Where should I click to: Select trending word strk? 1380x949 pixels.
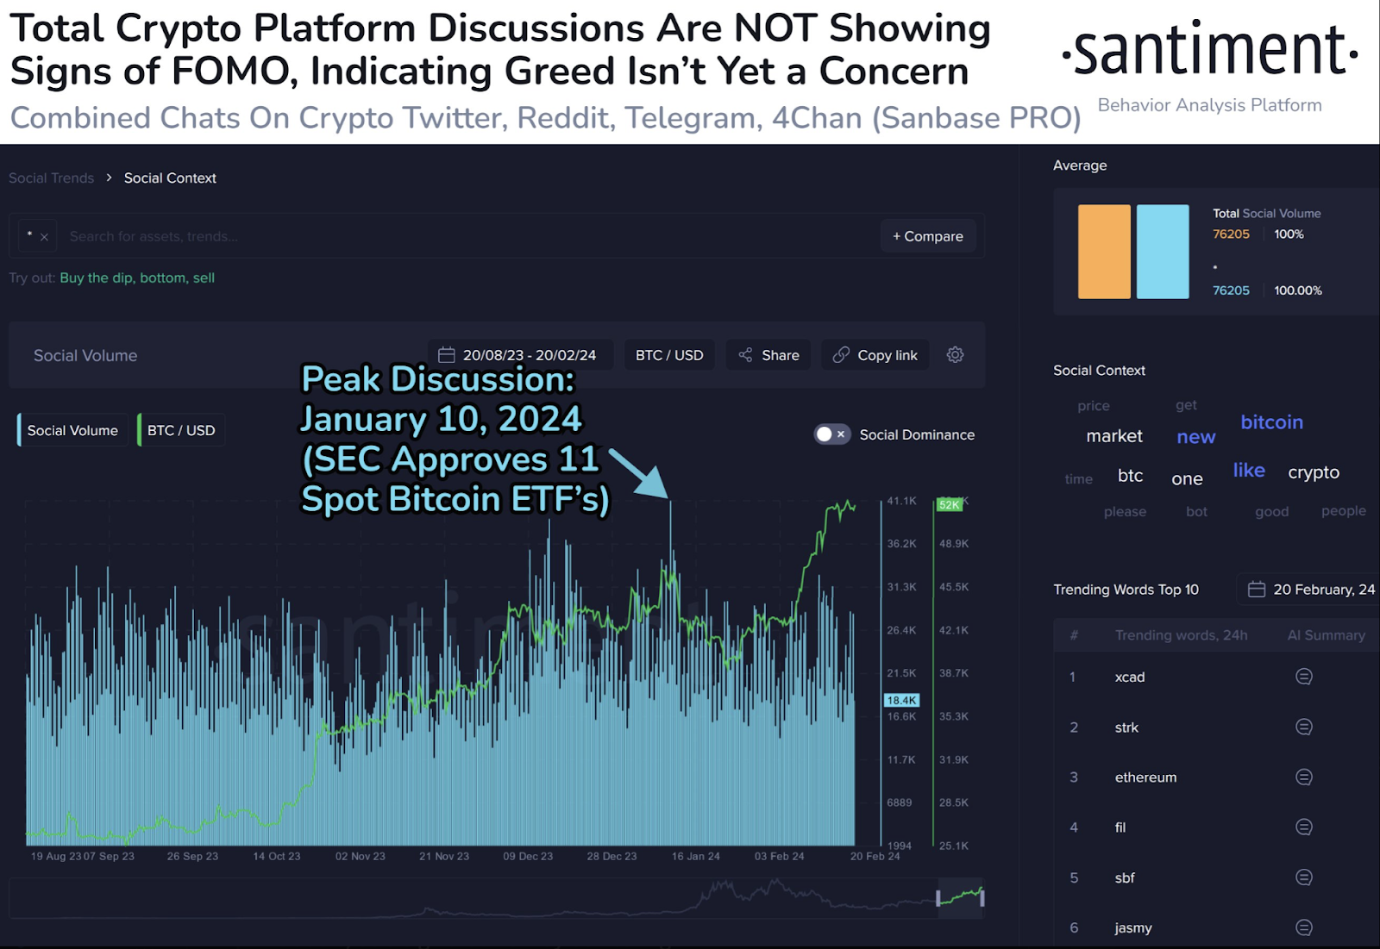pos(1126,727)
